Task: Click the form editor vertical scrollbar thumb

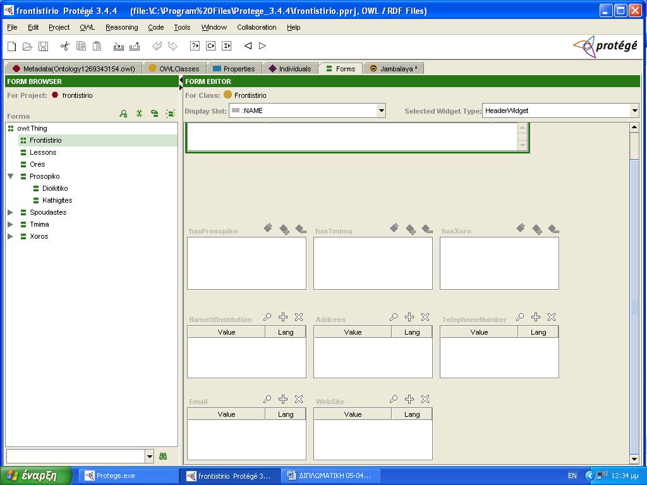Action: coord(634,306)
